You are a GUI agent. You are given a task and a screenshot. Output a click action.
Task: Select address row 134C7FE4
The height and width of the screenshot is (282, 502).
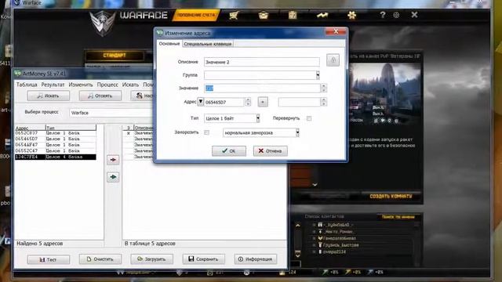click(x=56, y=157)
